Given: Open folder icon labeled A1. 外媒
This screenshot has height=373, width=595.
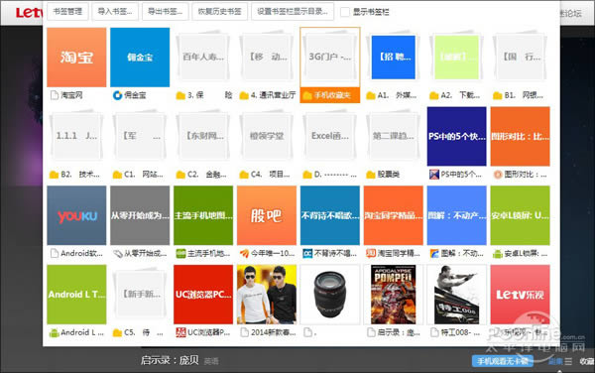Looking at the screenshot, I should [371, 95].
